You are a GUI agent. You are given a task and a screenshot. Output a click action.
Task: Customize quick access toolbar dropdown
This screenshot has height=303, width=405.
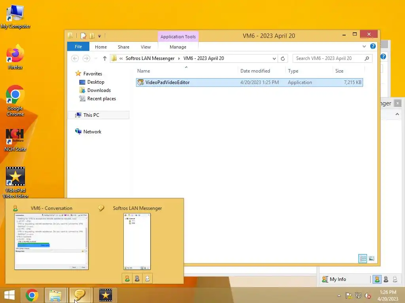coord(99,36)
